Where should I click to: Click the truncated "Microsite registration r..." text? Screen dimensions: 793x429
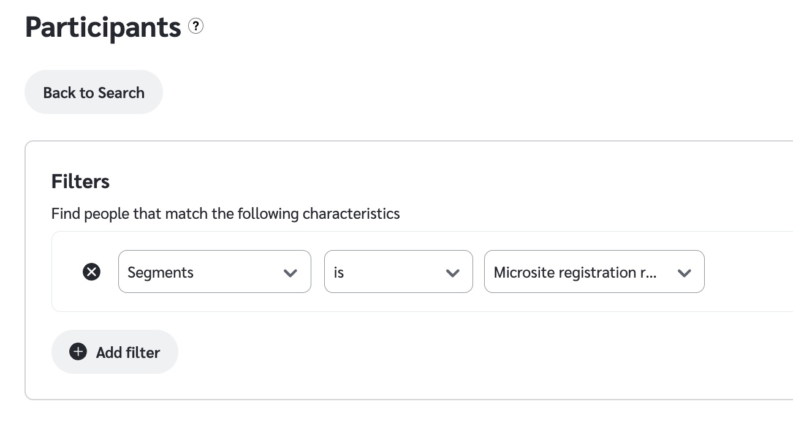tap(575, 272)
